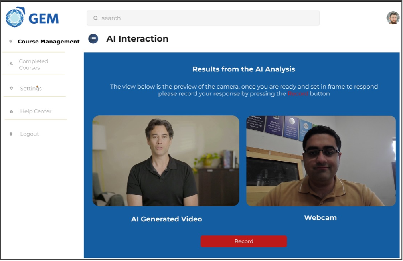Click the Logout icon in sidebar
Viewport: 403px width, 261px height.
tap(11, 134)
